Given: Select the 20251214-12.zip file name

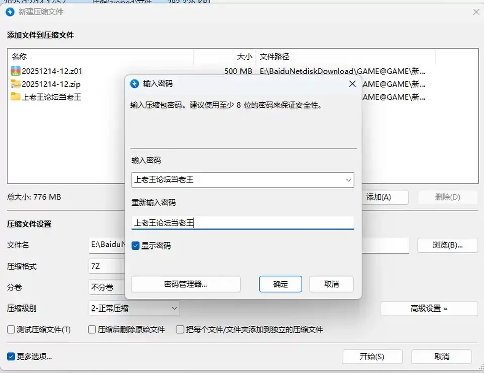Looking at the screenshot, I should pos(51,84).
